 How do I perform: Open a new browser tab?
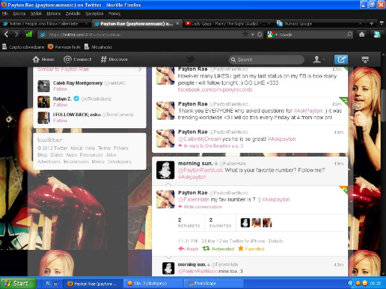[372, 23]
